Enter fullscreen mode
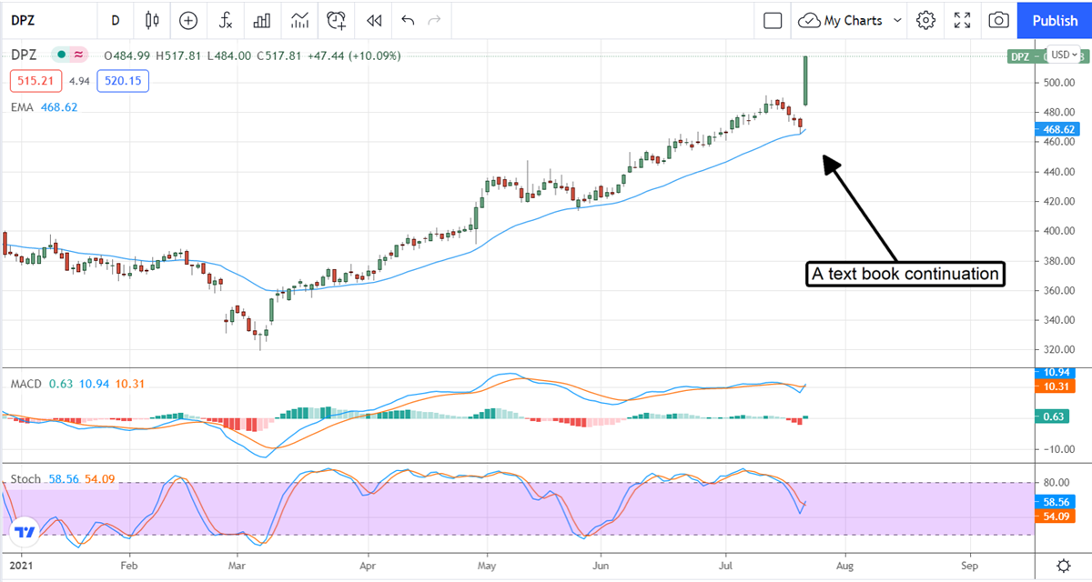1092x582 pixels. pos(962,20)
